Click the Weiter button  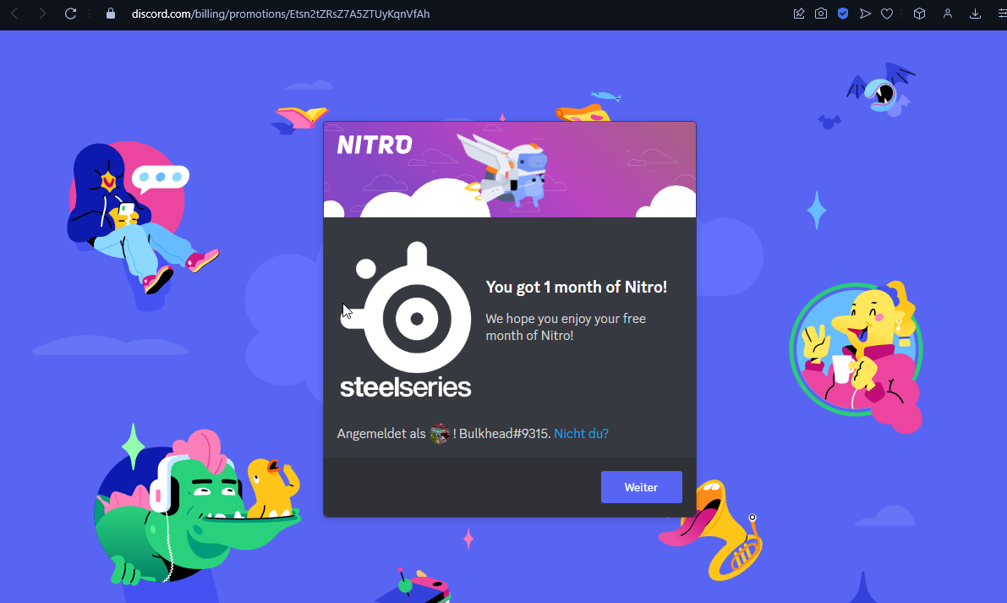click(x=641, y=487)
